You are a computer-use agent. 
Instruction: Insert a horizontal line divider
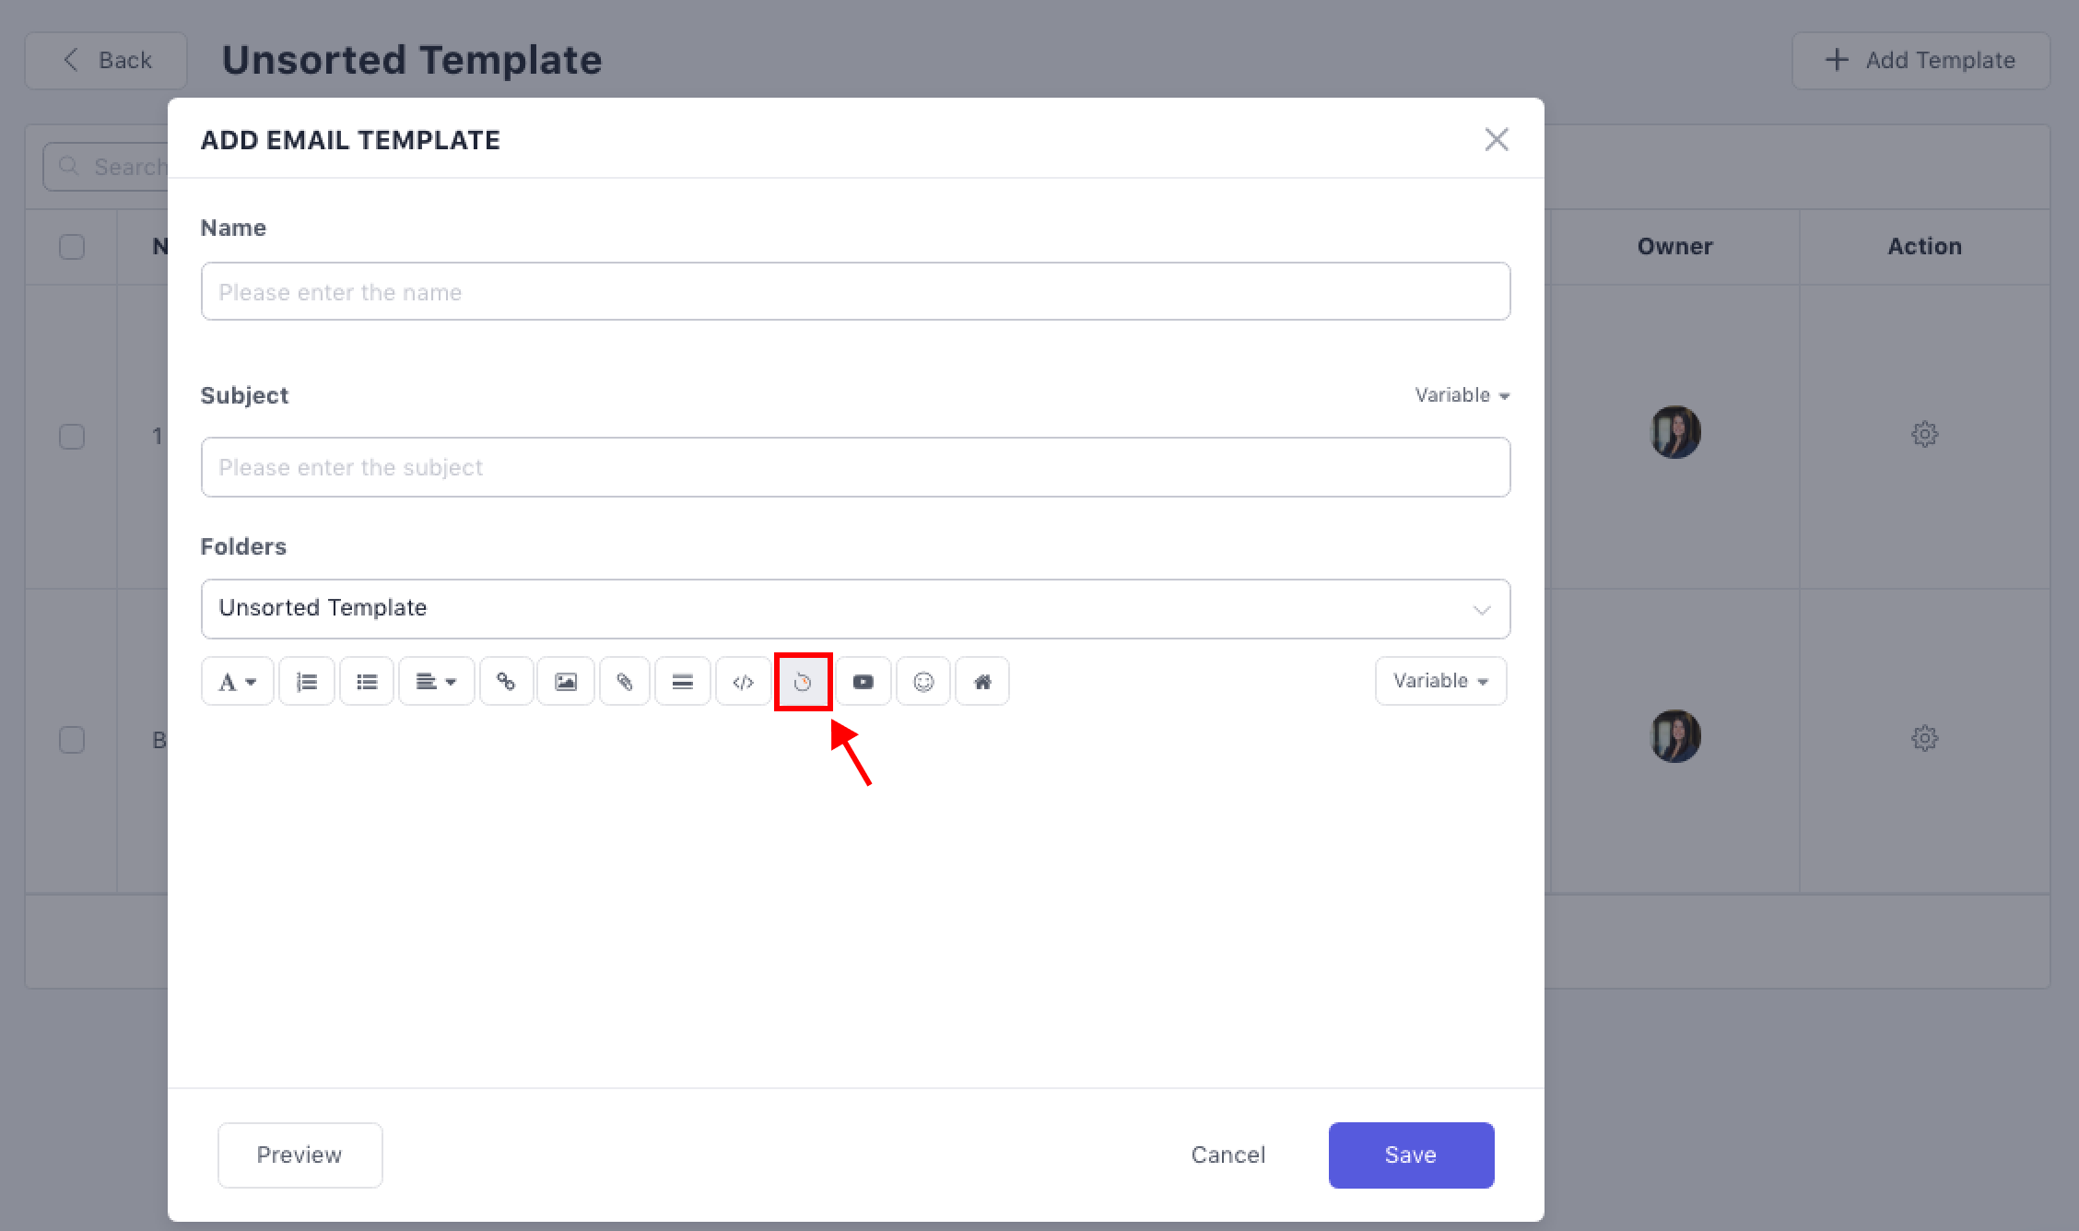point(683,682)
